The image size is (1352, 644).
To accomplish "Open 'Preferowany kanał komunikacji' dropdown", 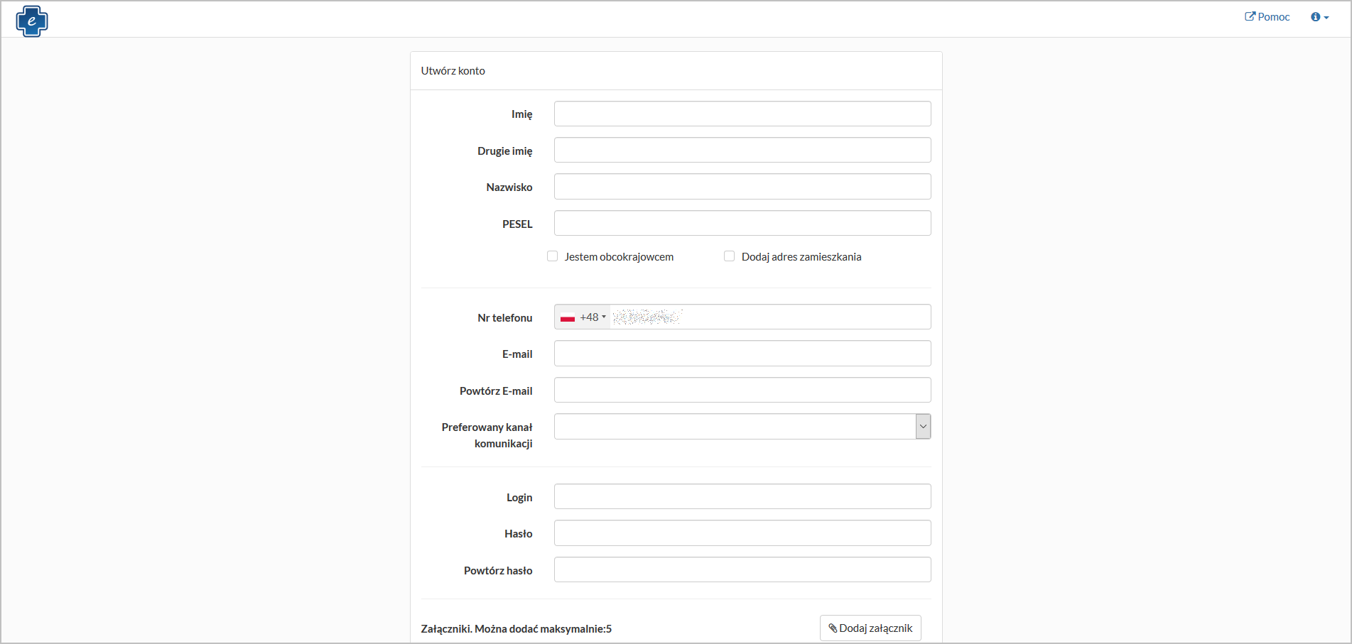I will (x=742, y=427).
